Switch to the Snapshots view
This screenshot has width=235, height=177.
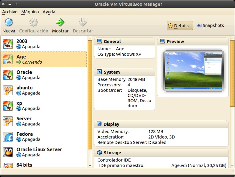tap(210, 25)
